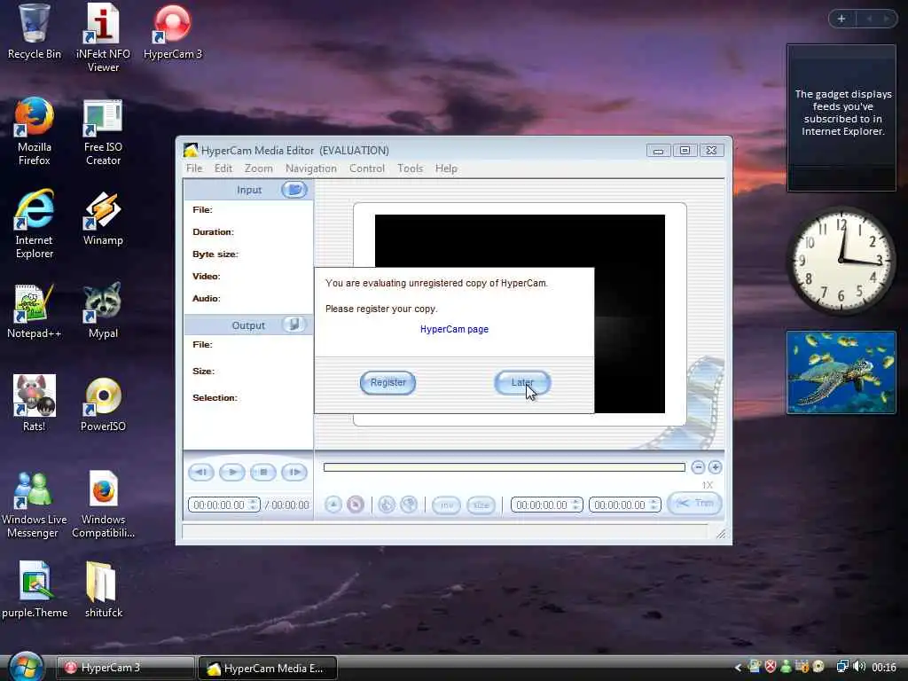The height and width of the screenshot is (681, 908).
Task: Zoom out timeline with minus icon
Action: click(698, 466)
